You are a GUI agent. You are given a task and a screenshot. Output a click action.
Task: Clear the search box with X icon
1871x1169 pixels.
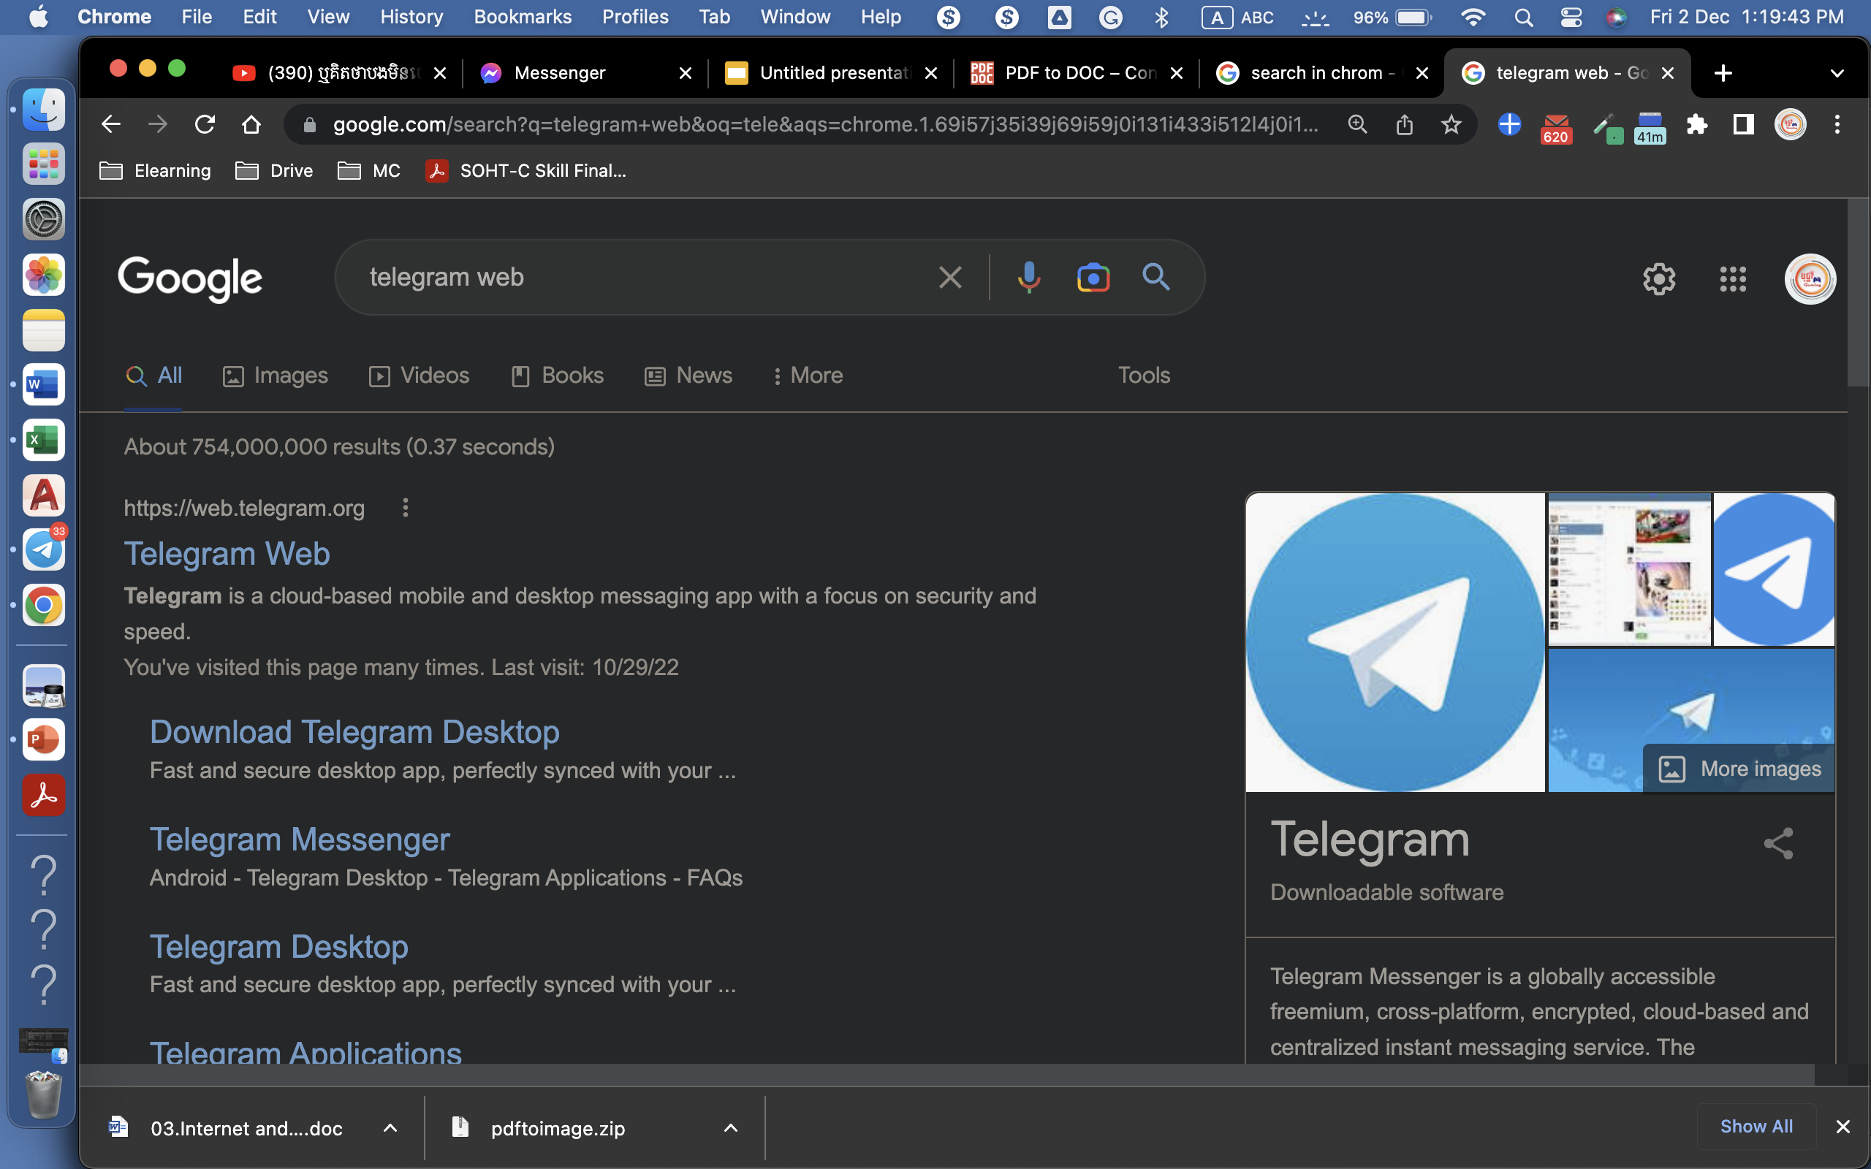tap(950, 277)
